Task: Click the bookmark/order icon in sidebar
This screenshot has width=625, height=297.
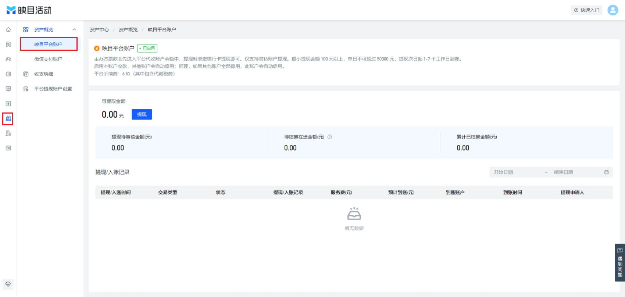Action: point(8,44)
